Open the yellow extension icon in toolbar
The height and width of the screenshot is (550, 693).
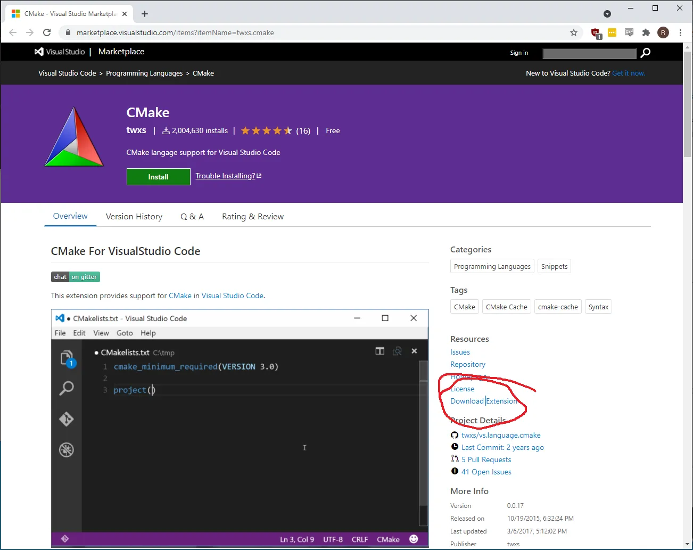pyautogui.click(x=612, y=32)
